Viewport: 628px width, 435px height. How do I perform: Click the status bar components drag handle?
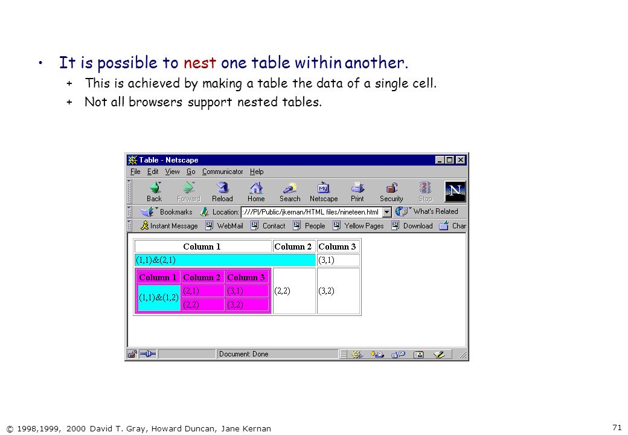pos(343,354)
